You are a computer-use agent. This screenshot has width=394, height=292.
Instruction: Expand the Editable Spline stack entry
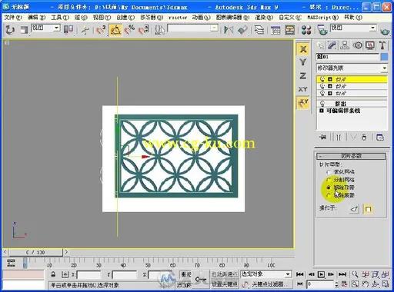coord(322,111)
